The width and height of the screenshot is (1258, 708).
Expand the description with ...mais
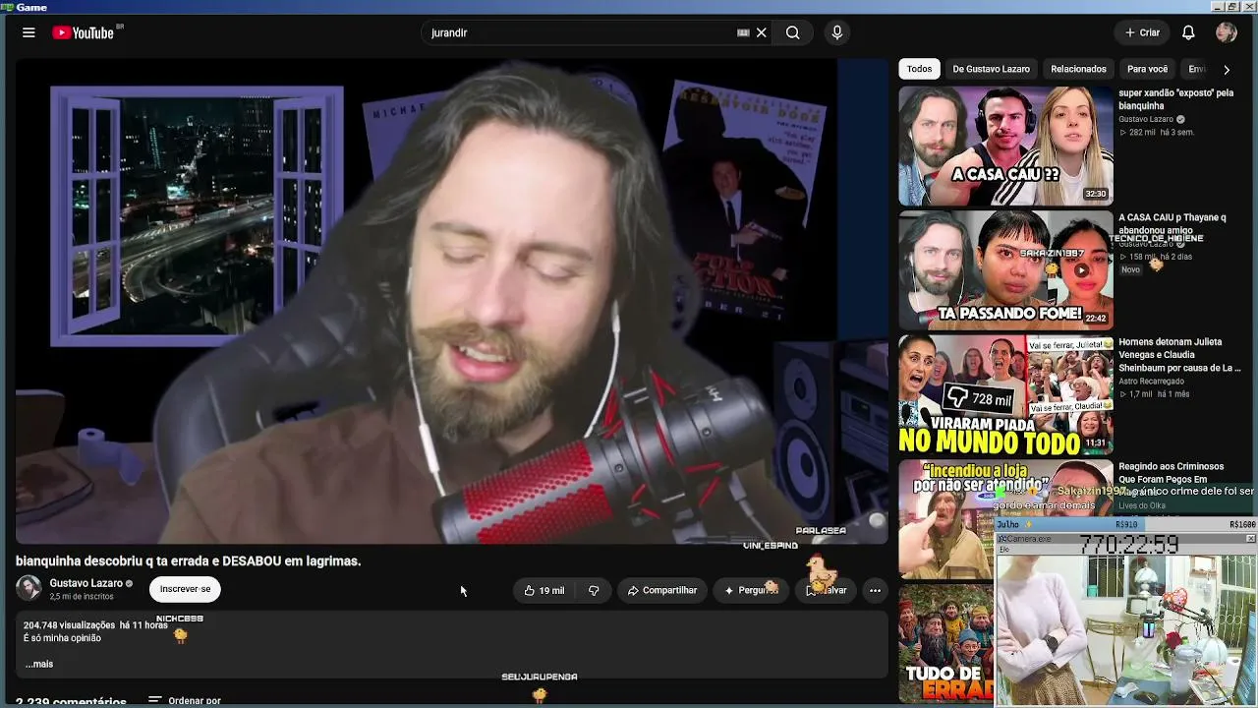pos(39,664)
